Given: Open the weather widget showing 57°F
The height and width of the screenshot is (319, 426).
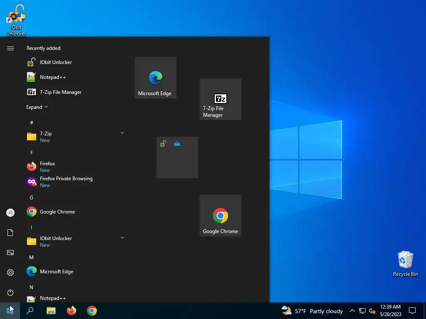Looking at the screenshot, I should [x=312, y=311].
